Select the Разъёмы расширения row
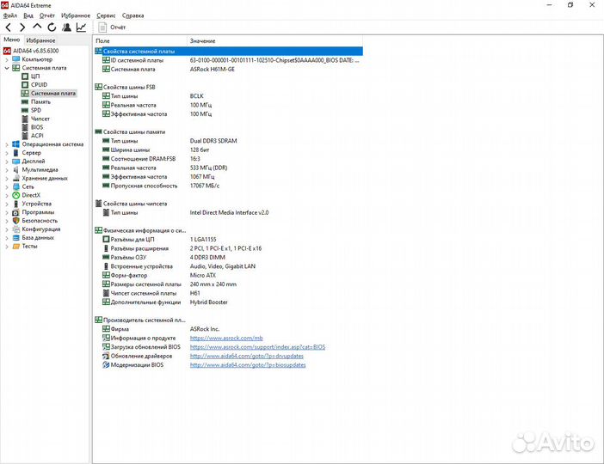 click(x=228, y=248)
